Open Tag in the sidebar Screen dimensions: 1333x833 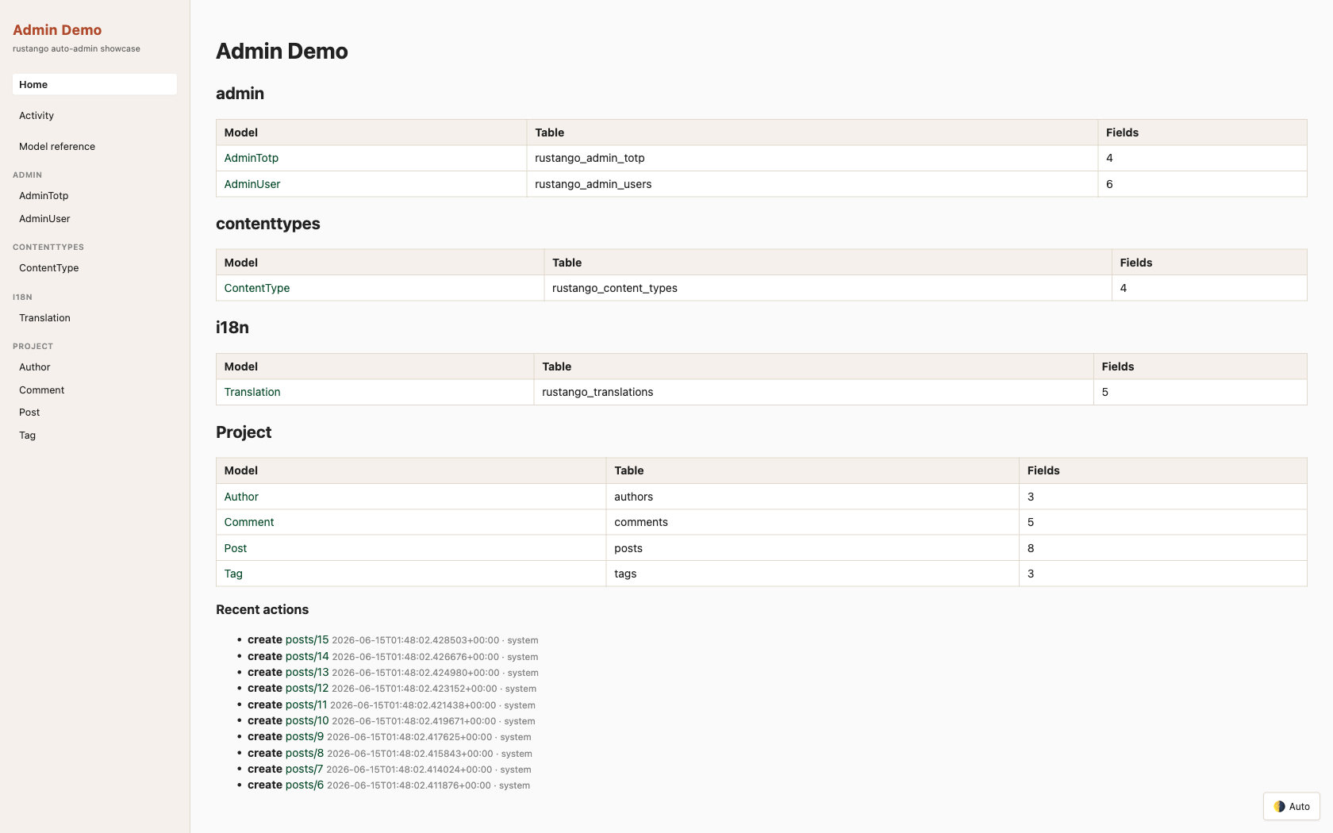94,435
